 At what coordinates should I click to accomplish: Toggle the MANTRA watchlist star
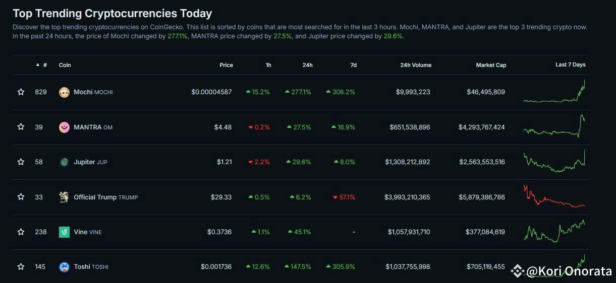21,127
